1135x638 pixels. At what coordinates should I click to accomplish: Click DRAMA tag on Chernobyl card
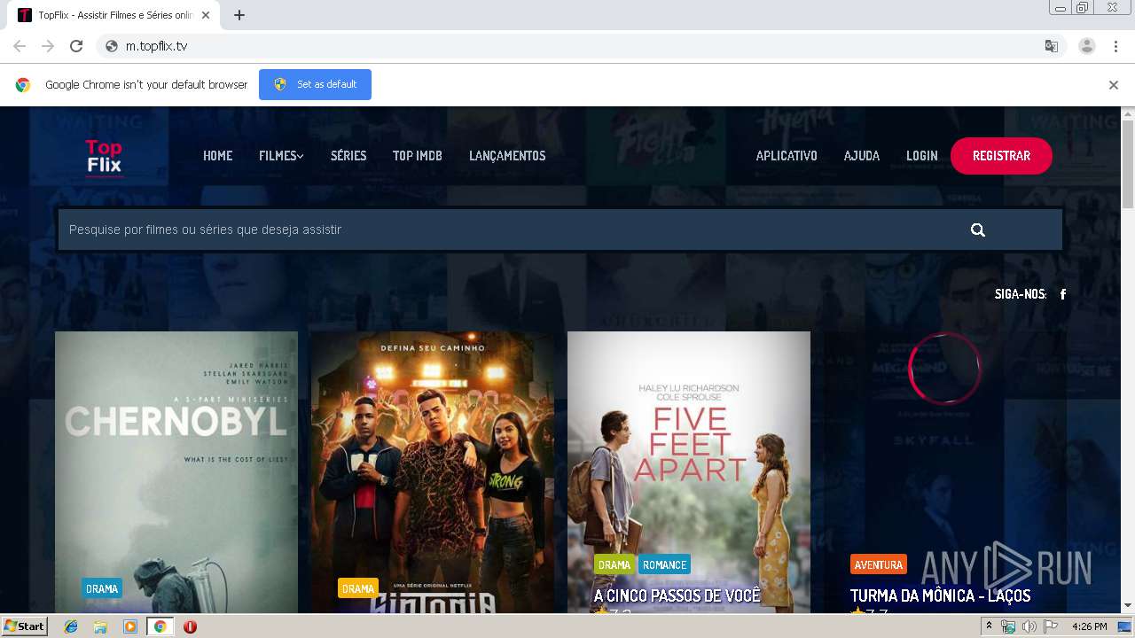click(102, 588)
